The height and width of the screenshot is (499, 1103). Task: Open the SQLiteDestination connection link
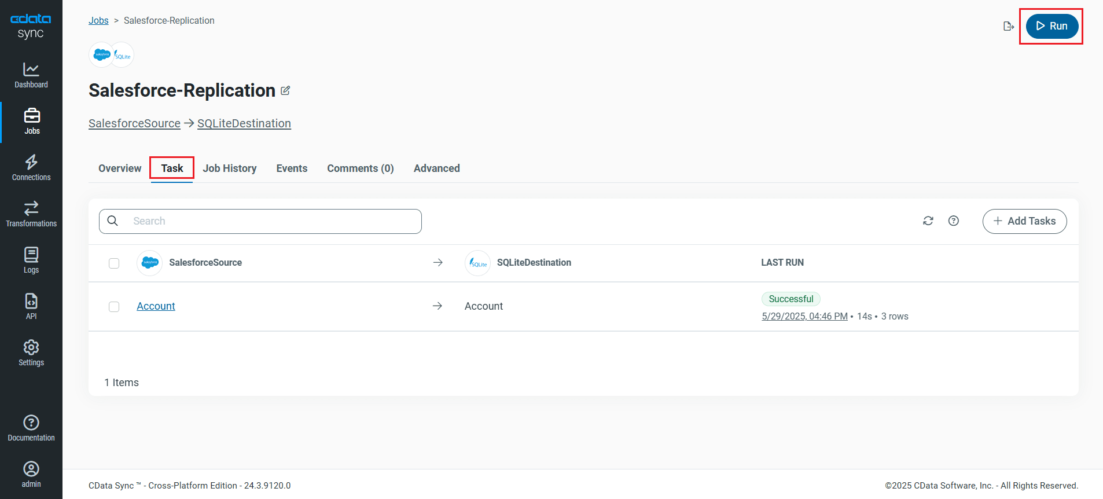click(x=244, y=123)
